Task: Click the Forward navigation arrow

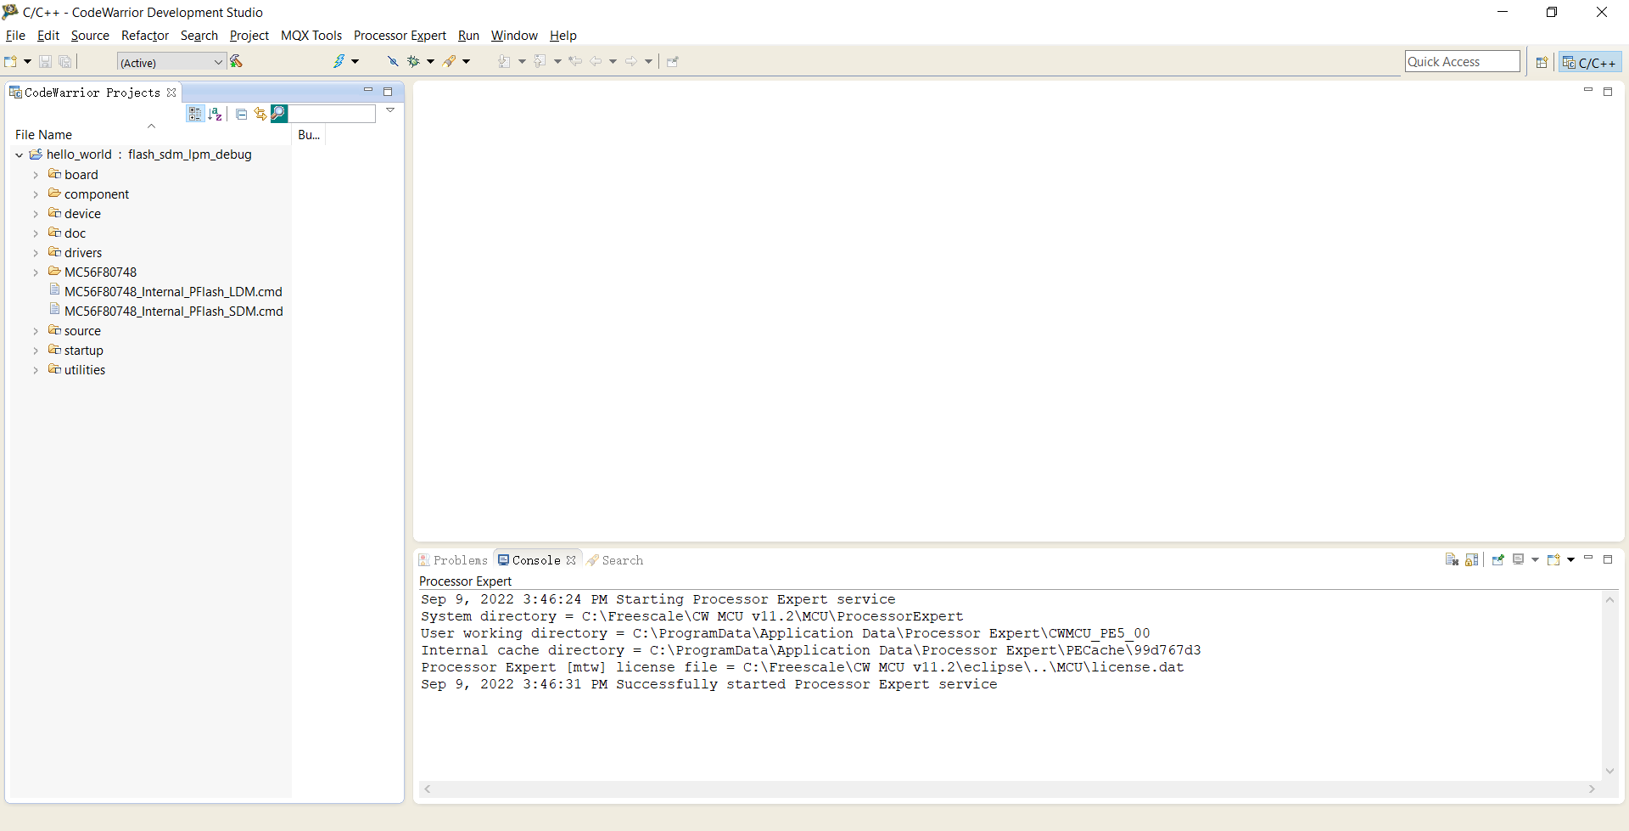Action: tap(631, 61)
